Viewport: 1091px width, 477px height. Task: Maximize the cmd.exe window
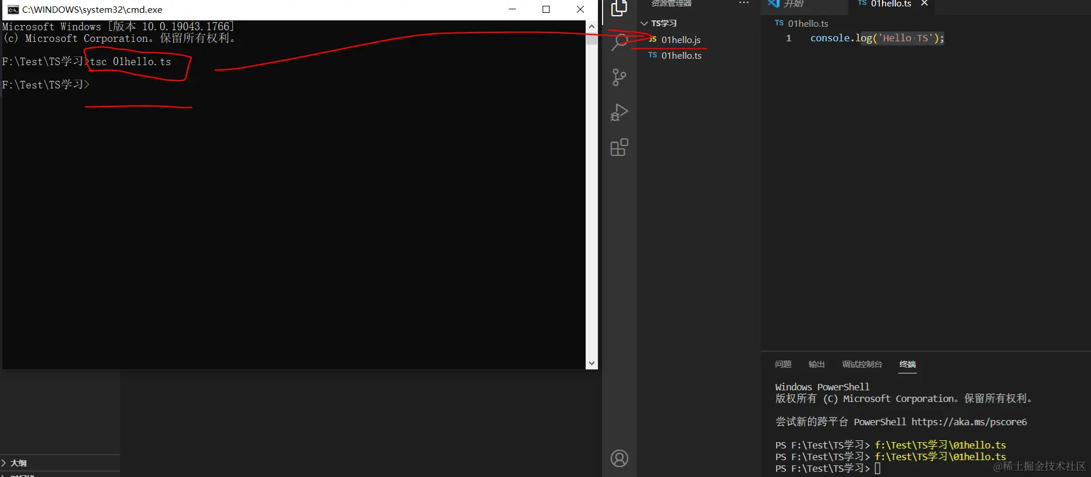click(546, 9)
